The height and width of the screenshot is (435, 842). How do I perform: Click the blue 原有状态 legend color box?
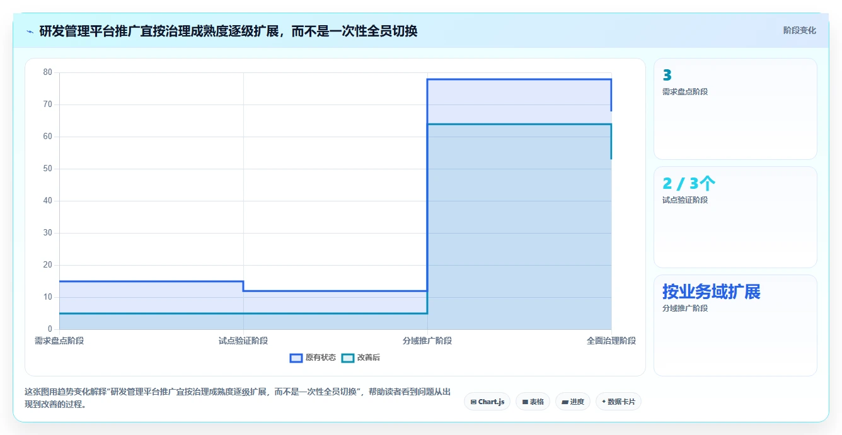pos(296,358)
